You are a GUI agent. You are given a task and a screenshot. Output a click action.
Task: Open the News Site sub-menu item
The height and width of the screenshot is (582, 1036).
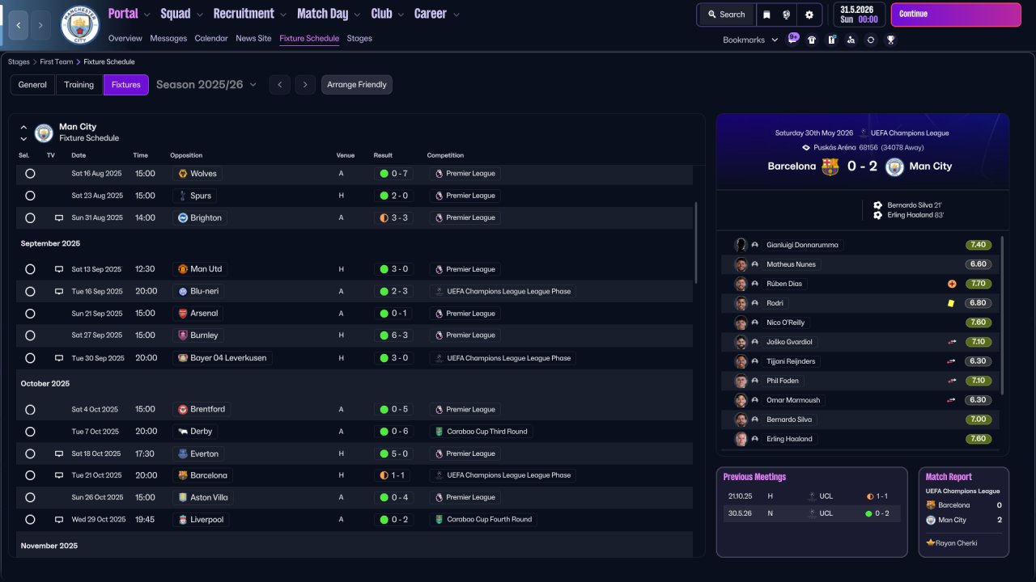[x=253, y=38]
